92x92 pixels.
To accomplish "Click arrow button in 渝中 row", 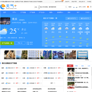I will coord(20,73).
